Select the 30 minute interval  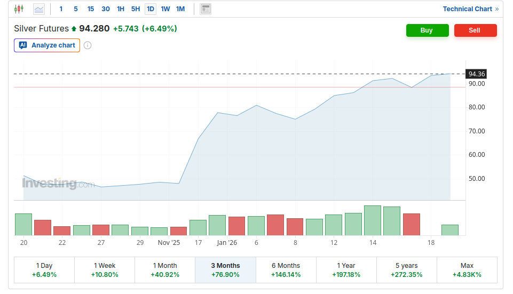(106, 9)
